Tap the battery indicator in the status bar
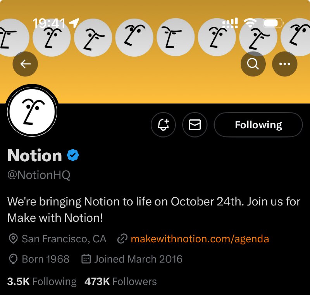This screenshot has width=310, height=295. [x=274, y=23]
